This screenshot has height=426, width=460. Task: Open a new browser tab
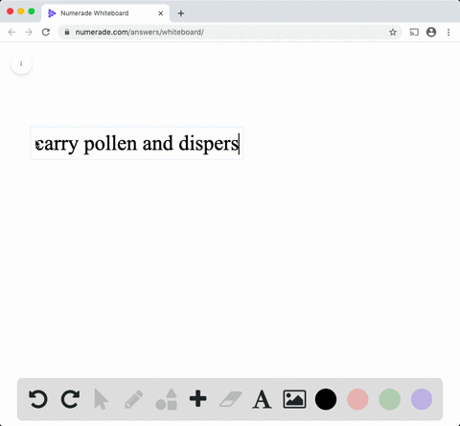(181, 13)
